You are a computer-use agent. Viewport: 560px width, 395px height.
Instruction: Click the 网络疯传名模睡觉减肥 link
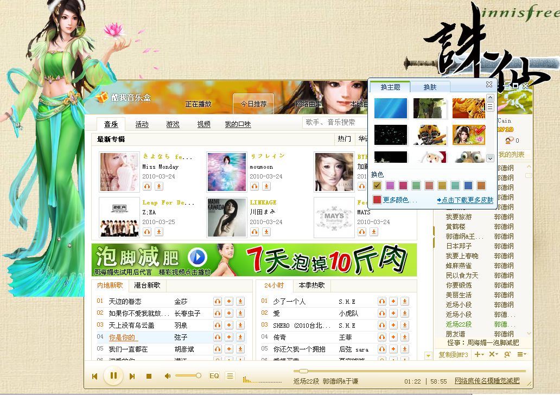[x=487, y=381]
